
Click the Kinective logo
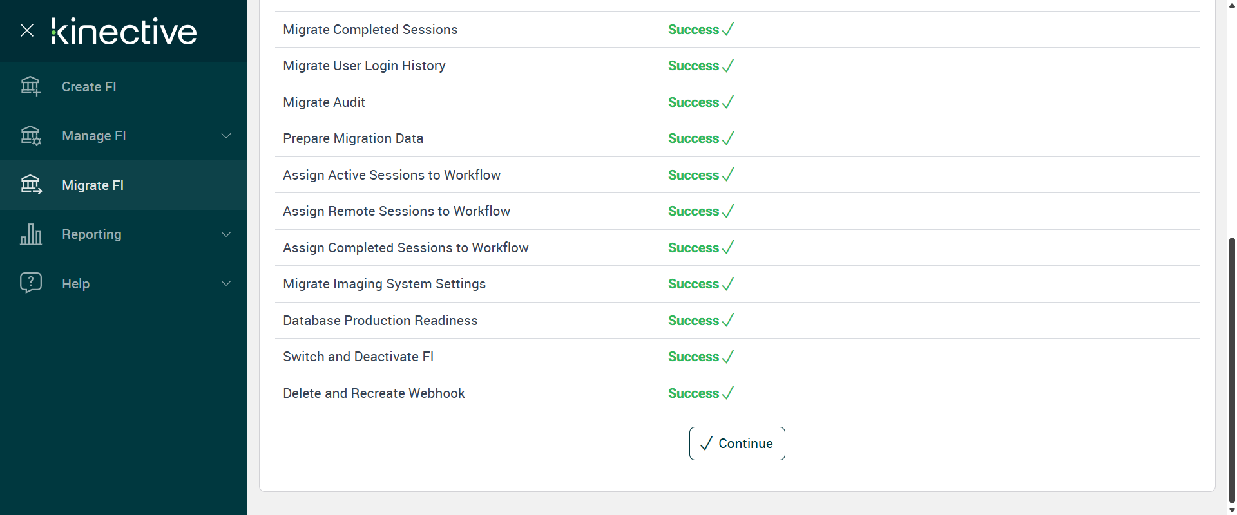(124, 32)
